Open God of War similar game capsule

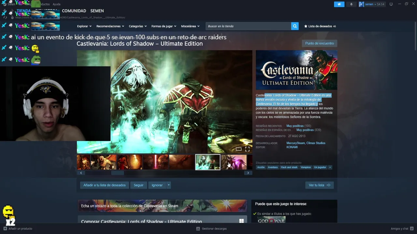point(271,220)
